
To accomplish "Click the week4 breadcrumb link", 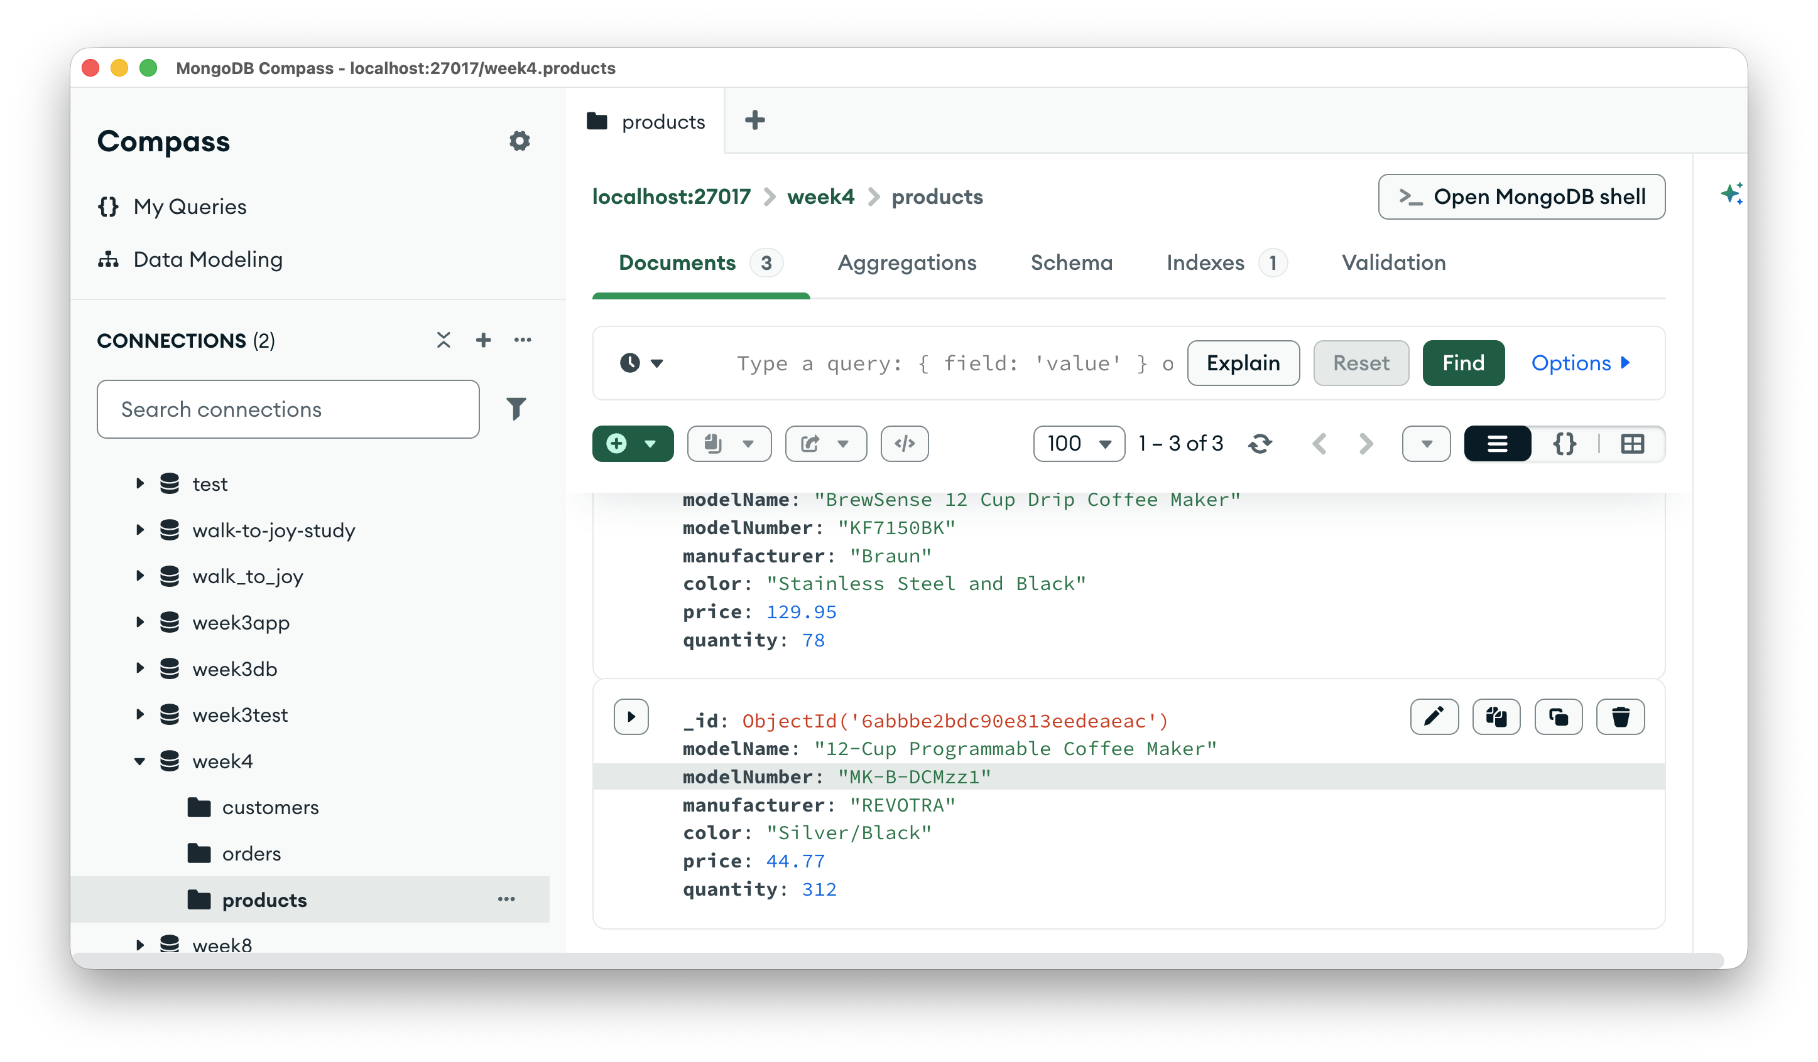I will coord(820,197).
